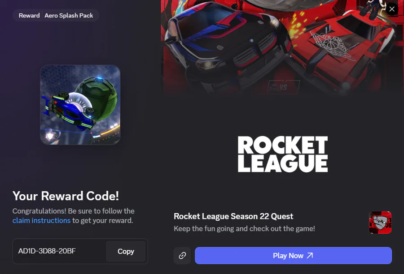Screen dimensions: 404x274
Task: Click the VS emblem at the banner bottom
Action: [x=283, y=87]
